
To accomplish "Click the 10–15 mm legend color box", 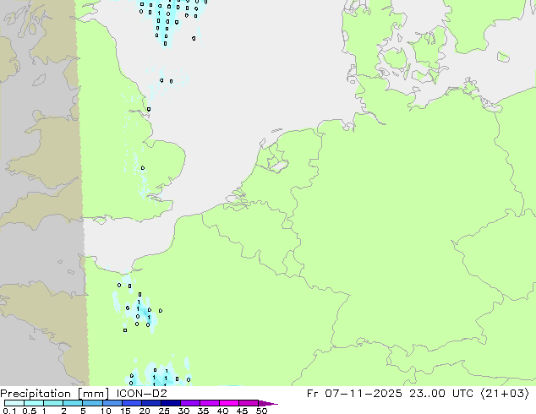I will coord(112,403).
